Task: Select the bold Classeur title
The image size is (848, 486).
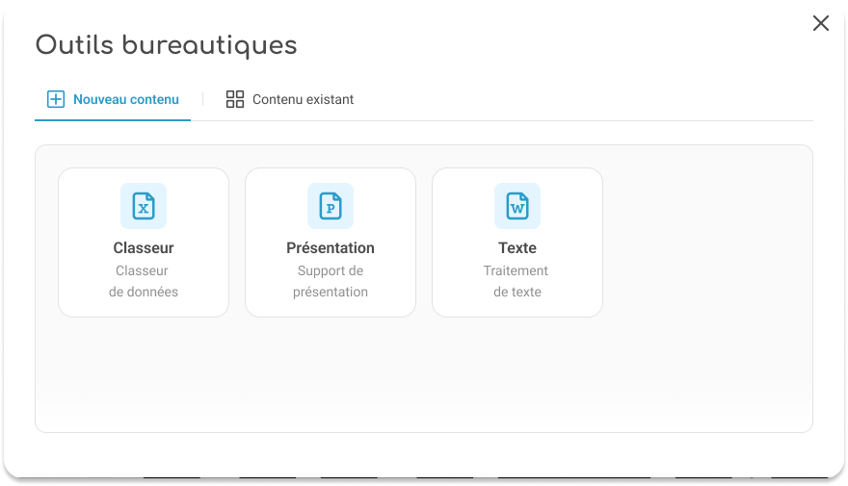Action: click(x=144, y=247)
